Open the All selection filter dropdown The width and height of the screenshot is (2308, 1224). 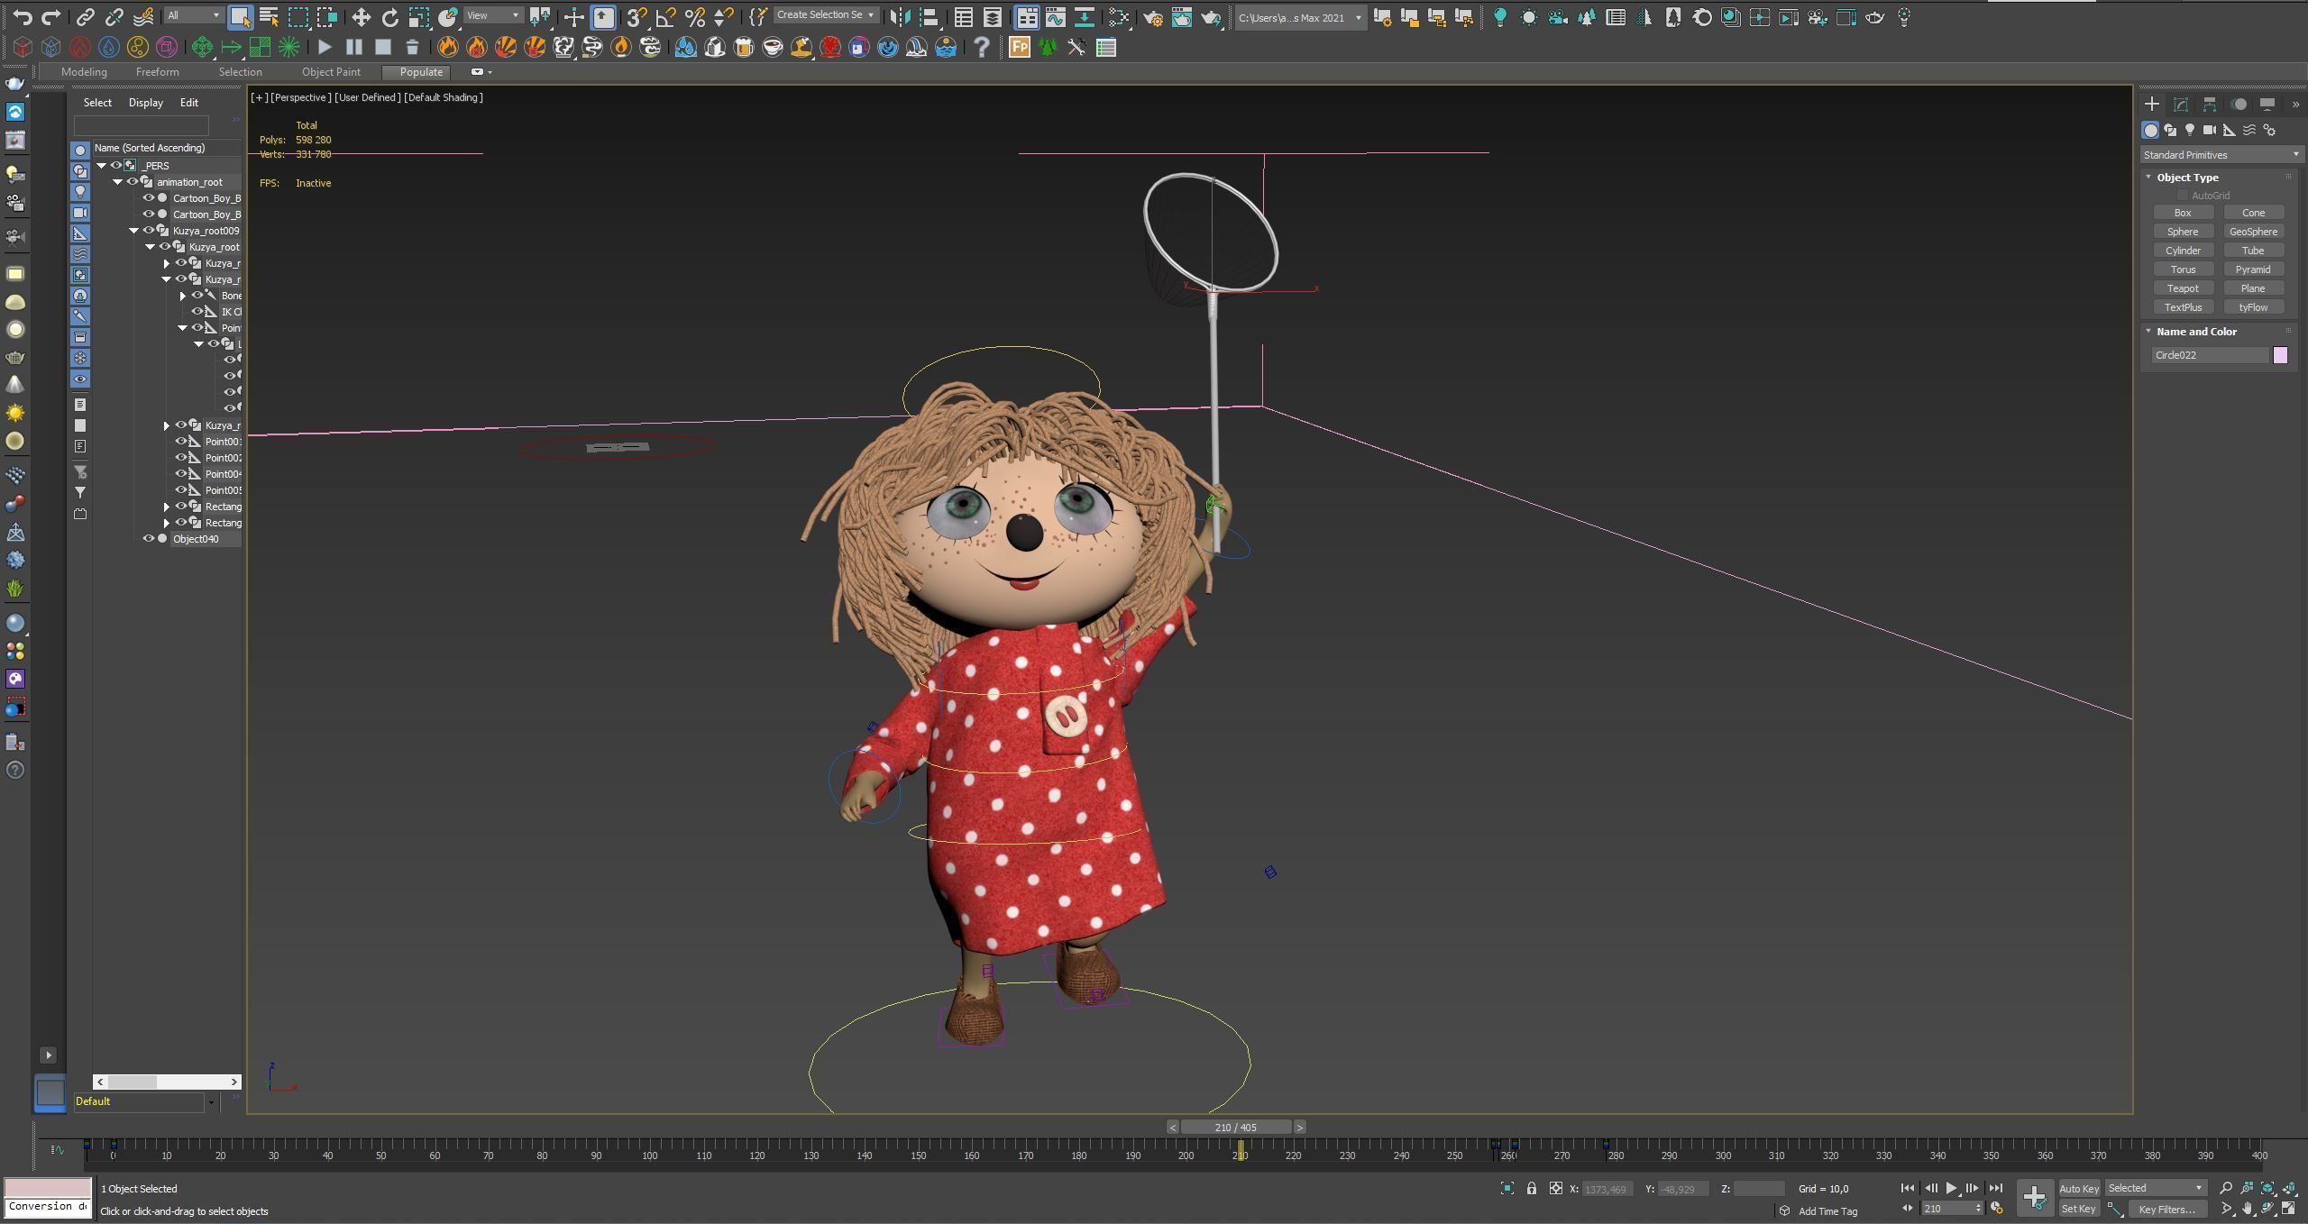tap(194, 15)
